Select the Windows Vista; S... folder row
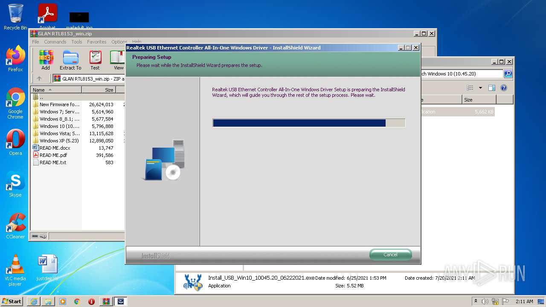Image resolution: width=546 pixels, height=307 pixels. pos(78,133)
